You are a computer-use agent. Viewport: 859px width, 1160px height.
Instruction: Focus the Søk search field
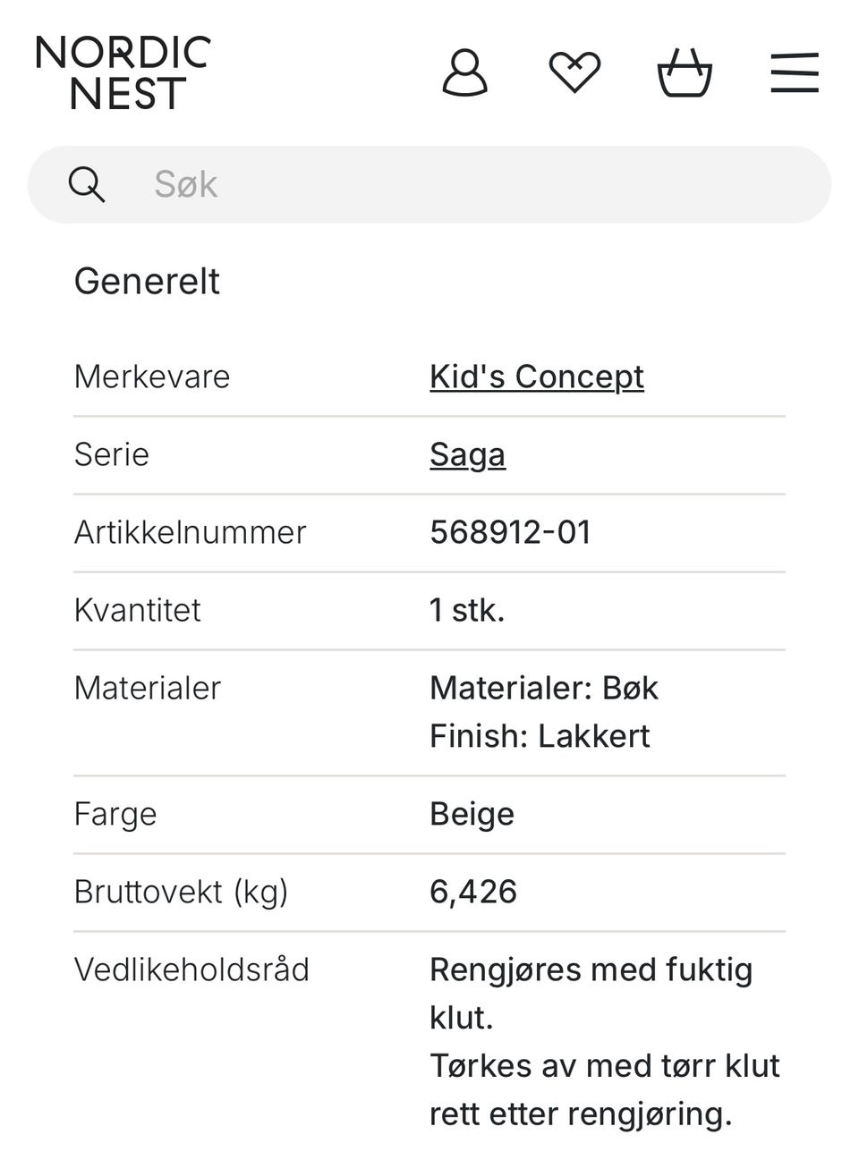pyautogui.click(x=465, y=185)
